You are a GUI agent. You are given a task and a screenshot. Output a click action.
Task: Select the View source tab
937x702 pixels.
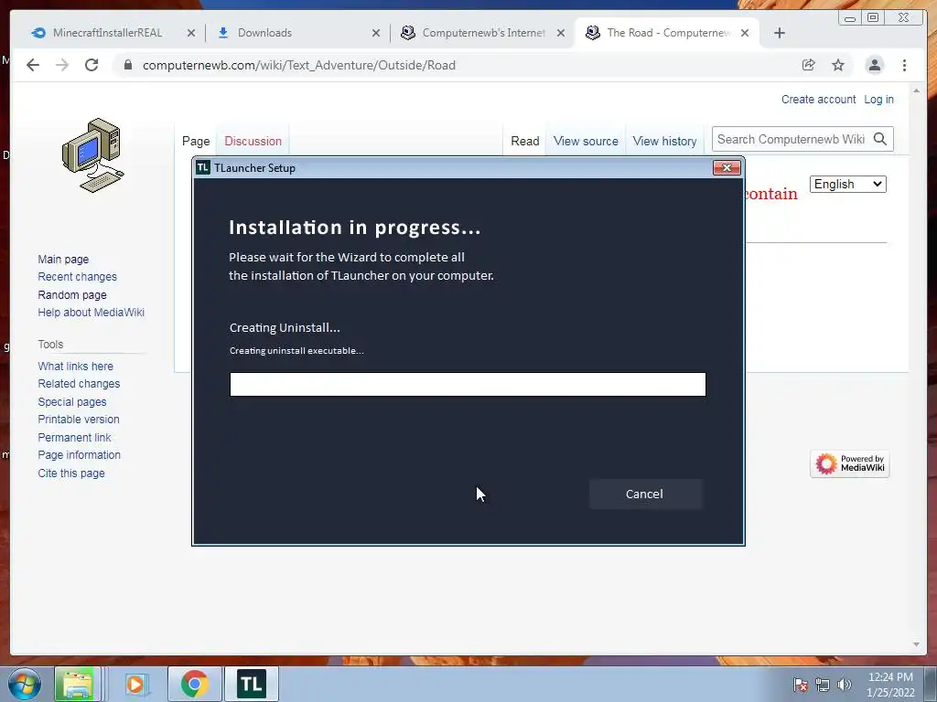click(x=586, y=141)
